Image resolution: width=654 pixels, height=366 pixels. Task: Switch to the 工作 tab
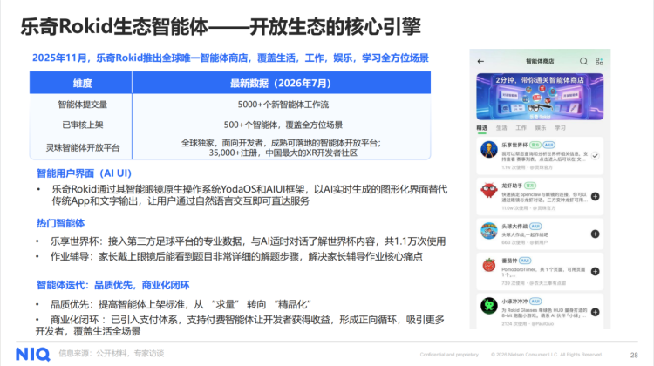point(521,128)
